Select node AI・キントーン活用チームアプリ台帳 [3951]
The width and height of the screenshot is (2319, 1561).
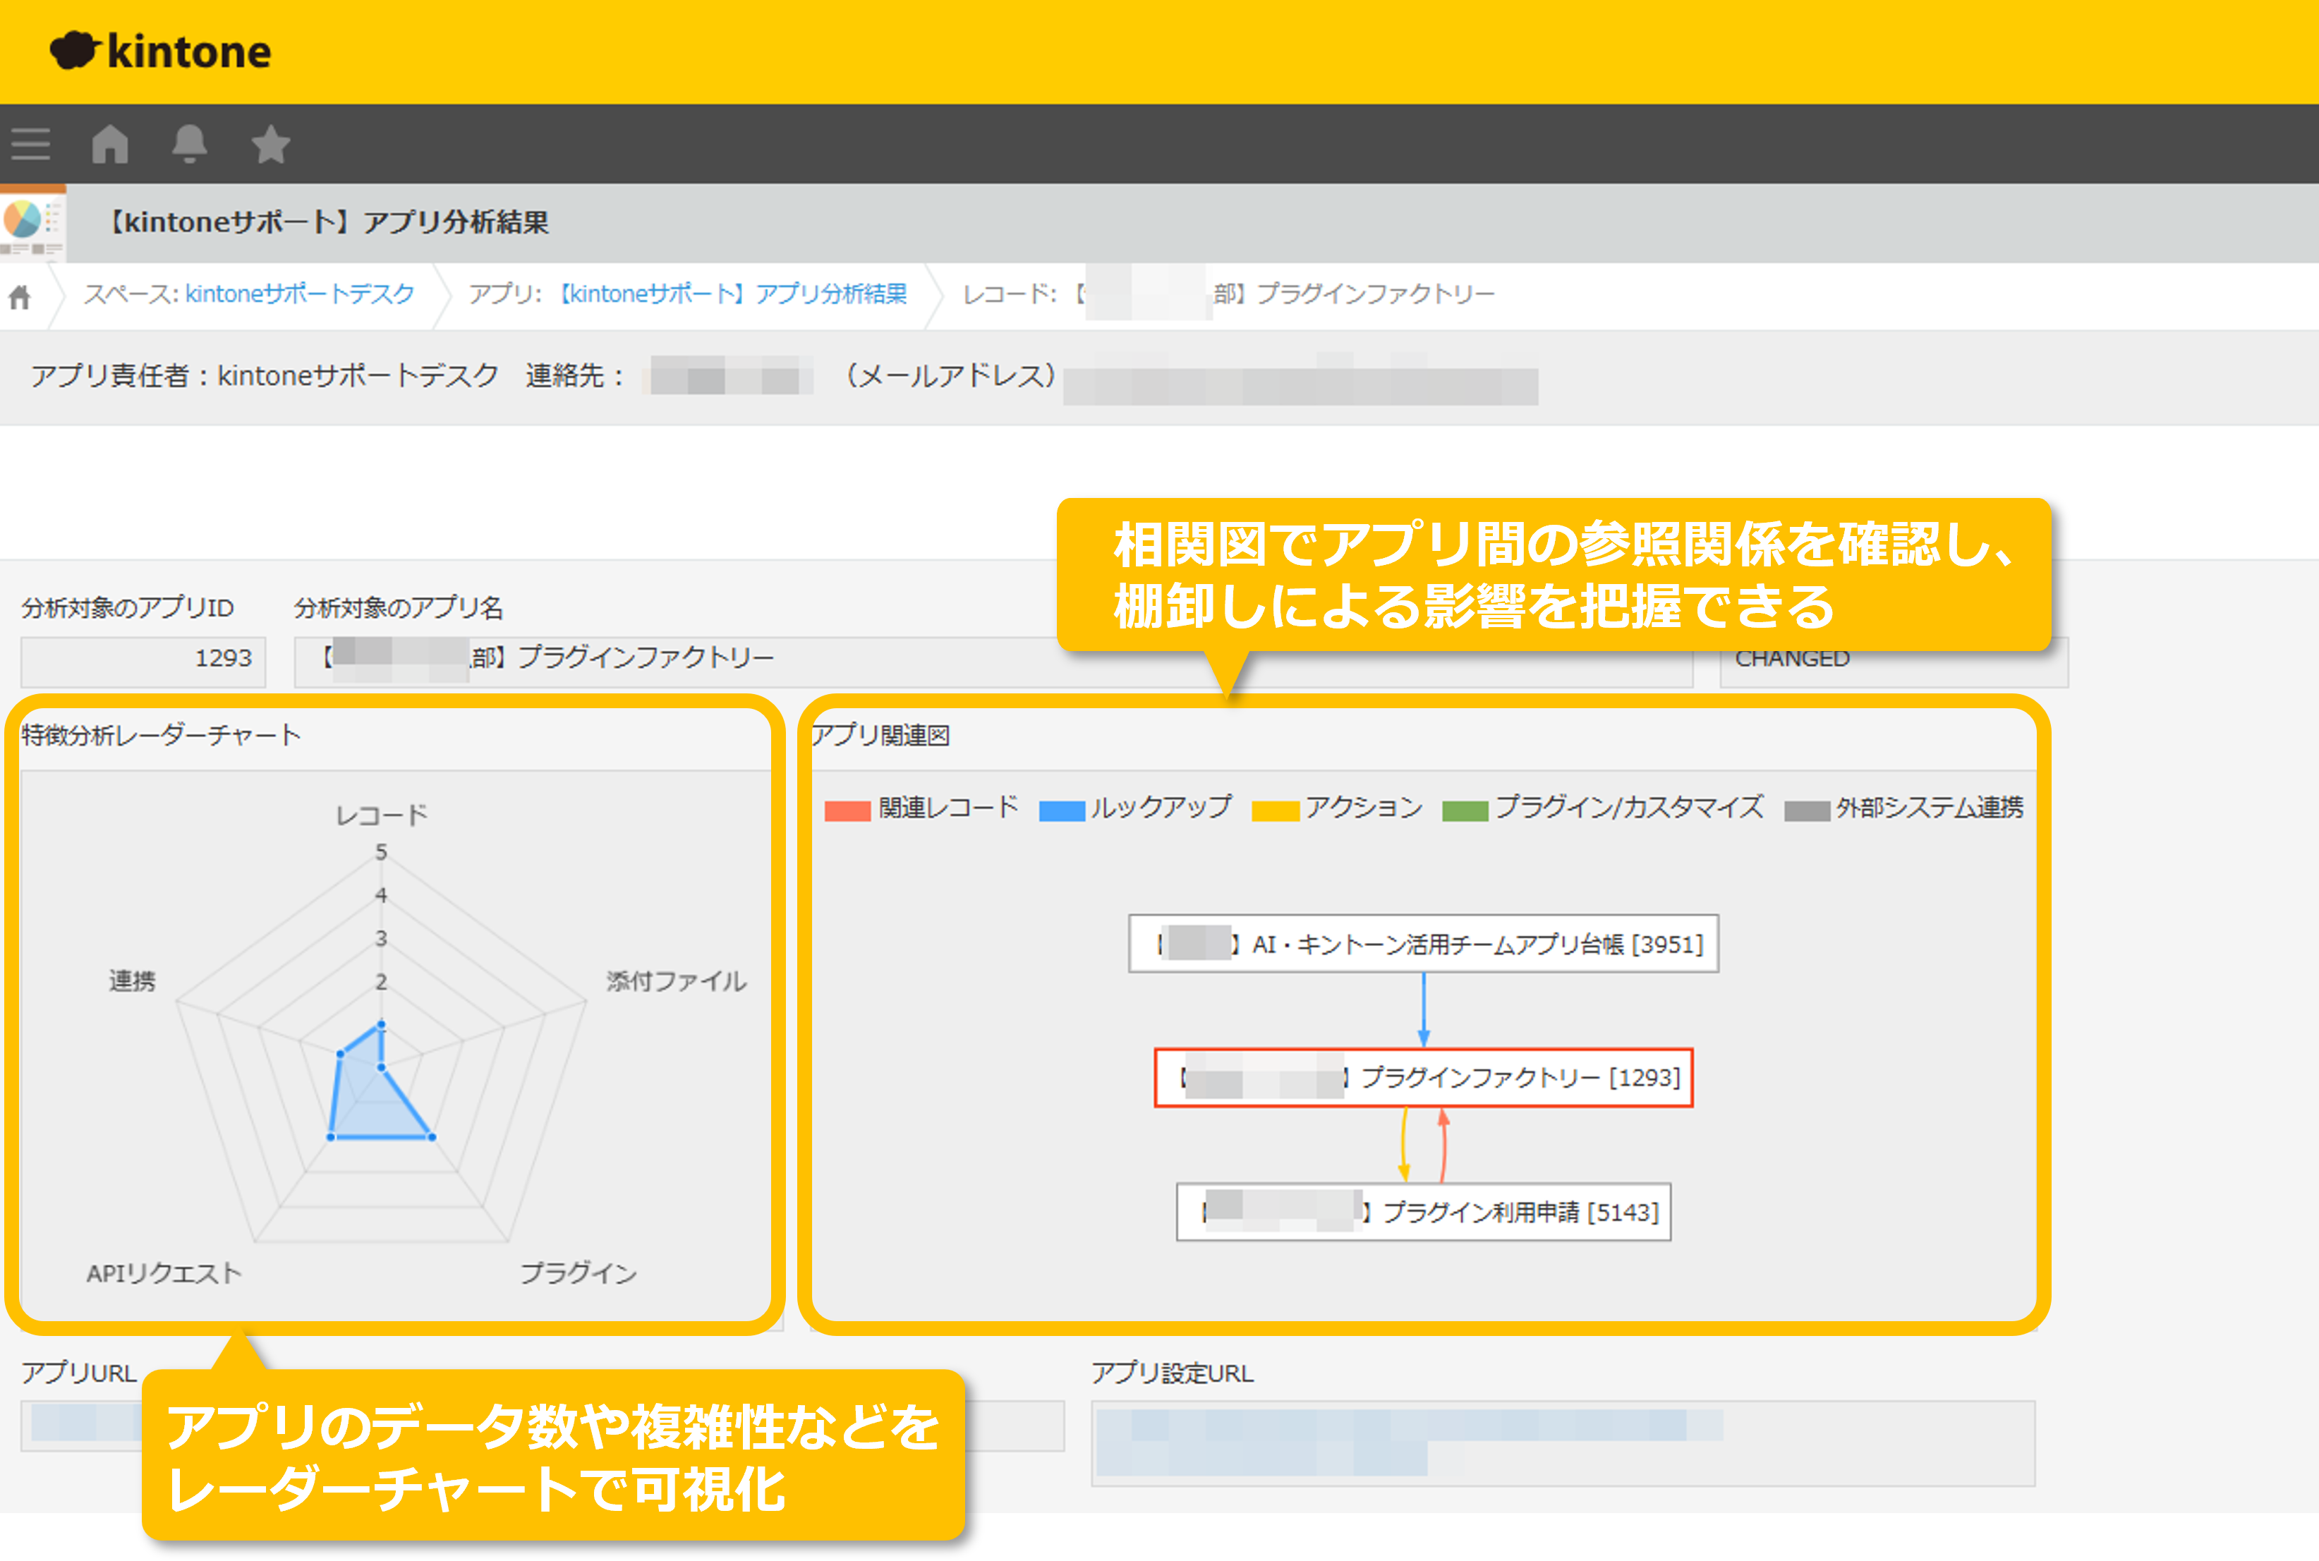(1424, 944)
